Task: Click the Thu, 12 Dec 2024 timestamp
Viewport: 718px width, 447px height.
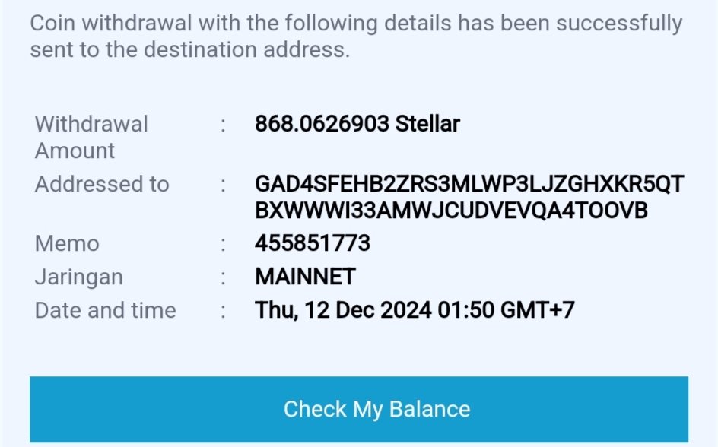Action: 415,310
